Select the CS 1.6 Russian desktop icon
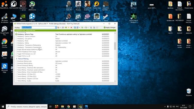This screenshot has height=109, width=194. (x=78, y=6)
